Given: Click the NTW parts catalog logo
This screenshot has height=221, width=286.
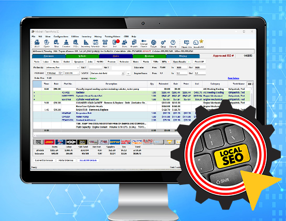Looking at the screenshot, I should pyautogui.click(x=115, y=142).
